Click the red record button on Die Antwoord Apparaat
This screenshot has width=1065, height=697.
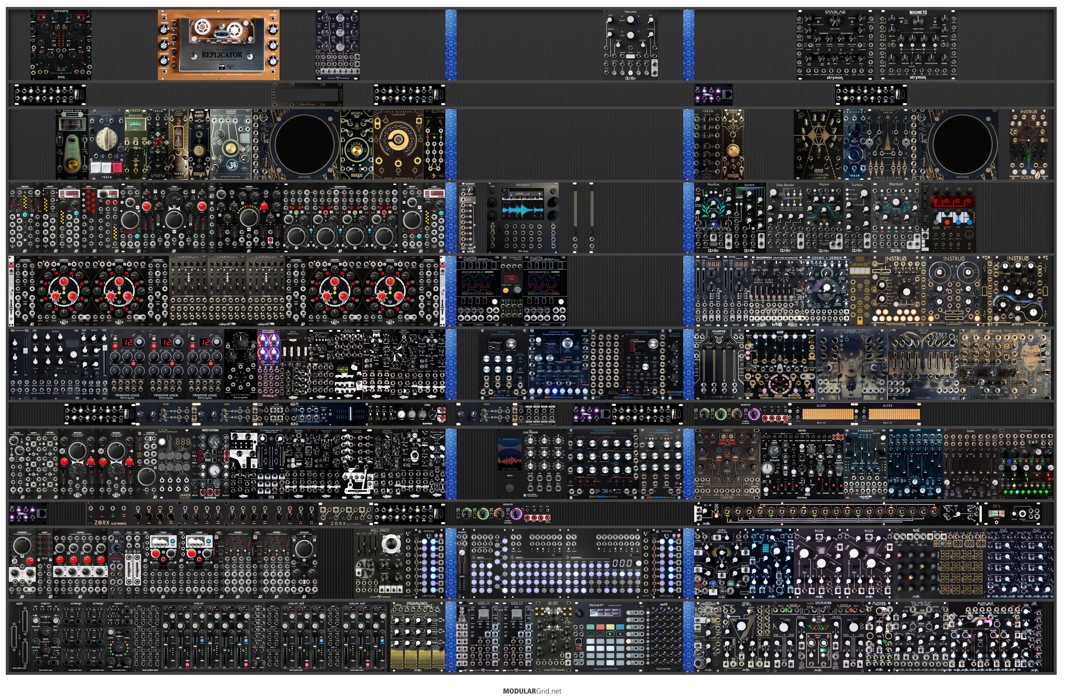(x=117, y=167)
